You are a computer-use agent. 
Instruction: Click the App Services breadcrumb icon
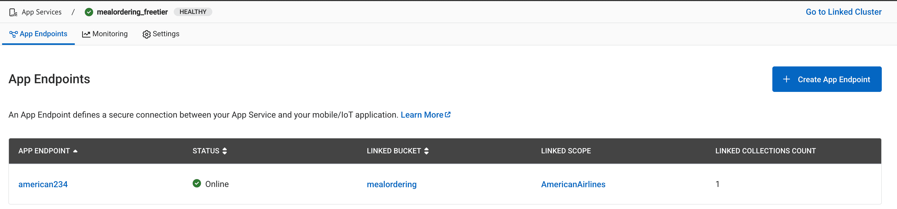13,12
